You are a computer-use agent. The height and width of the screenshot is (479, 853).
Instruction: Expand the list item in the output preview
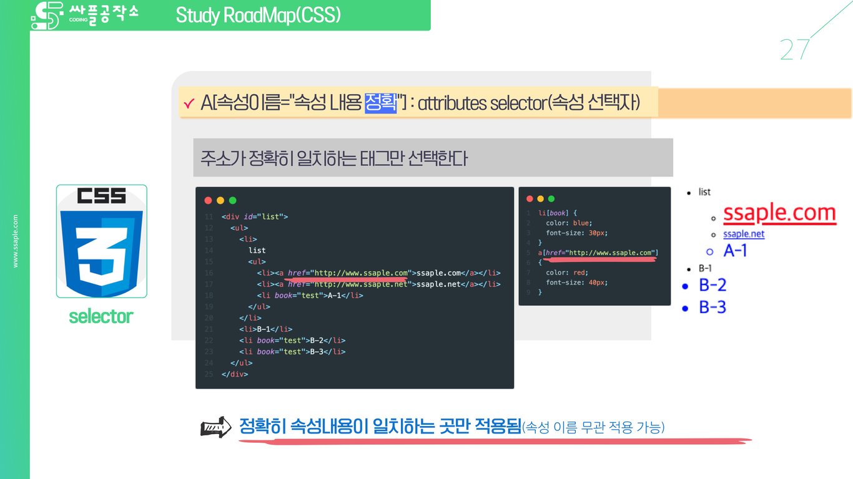click(x=703, y=191)
